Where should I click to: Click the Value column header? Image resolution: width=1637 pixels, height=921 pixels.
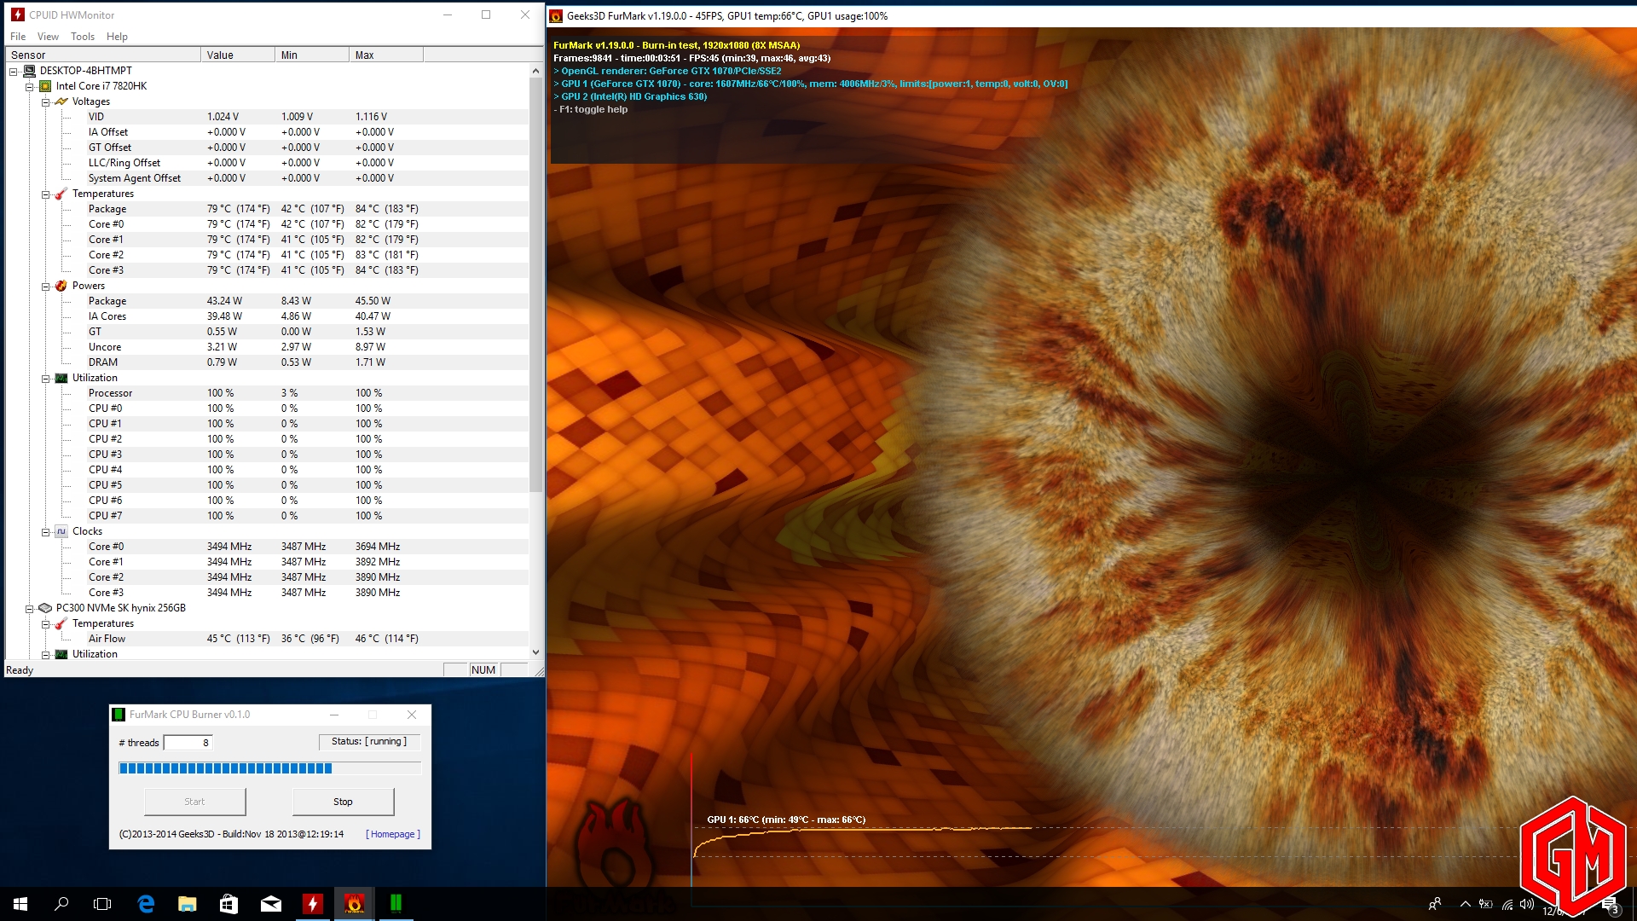pyautogui.click(x=239, y=55)
